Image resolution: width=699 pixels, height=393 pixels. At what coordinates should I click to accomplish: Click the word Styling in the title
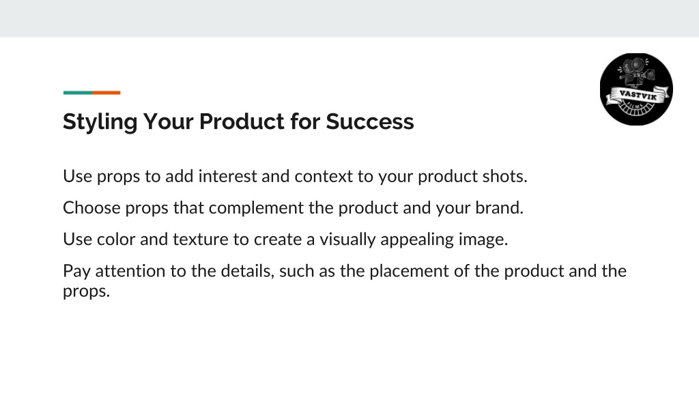point(100,122)
